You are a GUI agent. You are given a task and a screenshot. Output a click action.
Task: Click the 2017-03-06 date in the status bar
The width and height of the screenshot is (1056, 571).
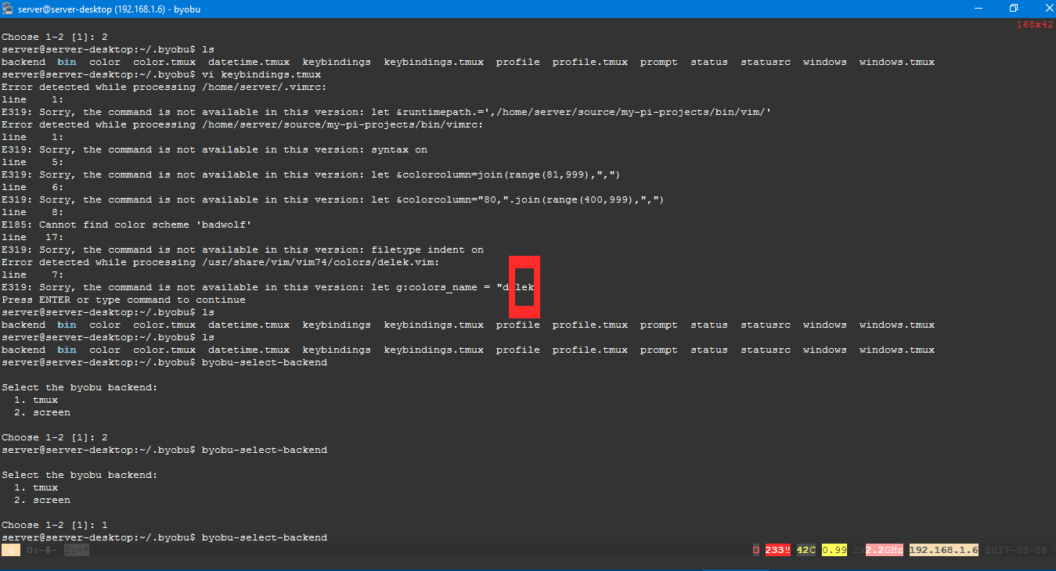1016,550
